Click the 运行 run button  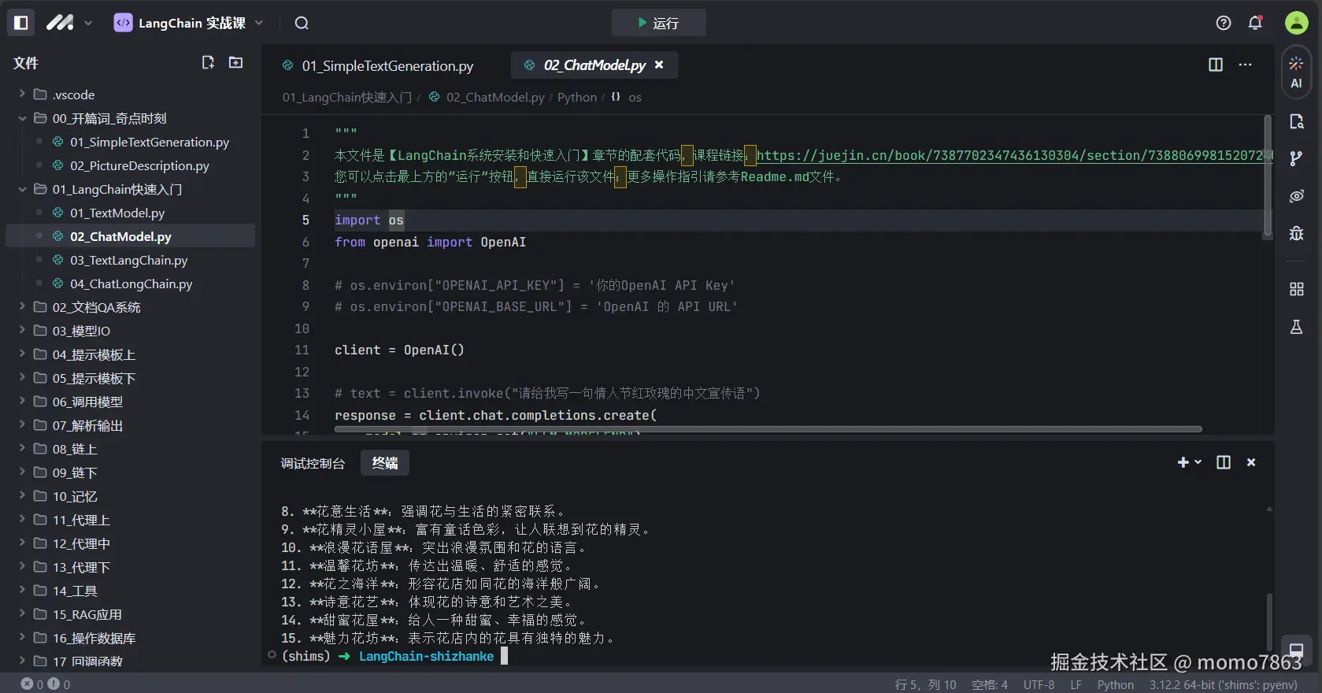coord(658,23)
